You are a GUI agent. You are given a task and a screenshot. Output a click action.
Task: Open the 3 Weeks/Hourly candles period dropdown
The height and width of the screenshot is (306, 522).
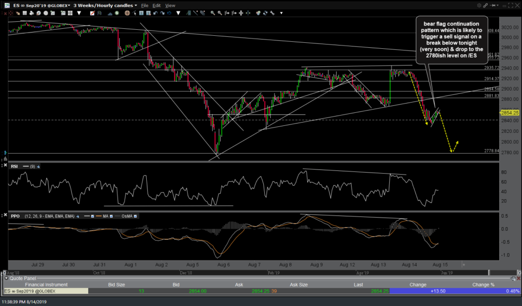(x=105, y=5)
